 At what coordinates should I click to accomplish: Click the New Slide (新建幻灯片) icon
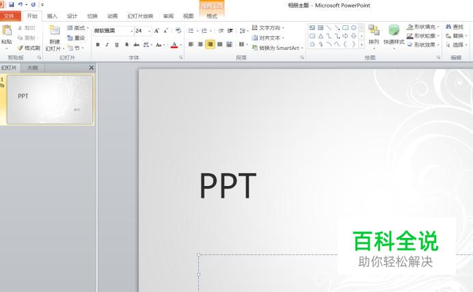tap(55, 31)
